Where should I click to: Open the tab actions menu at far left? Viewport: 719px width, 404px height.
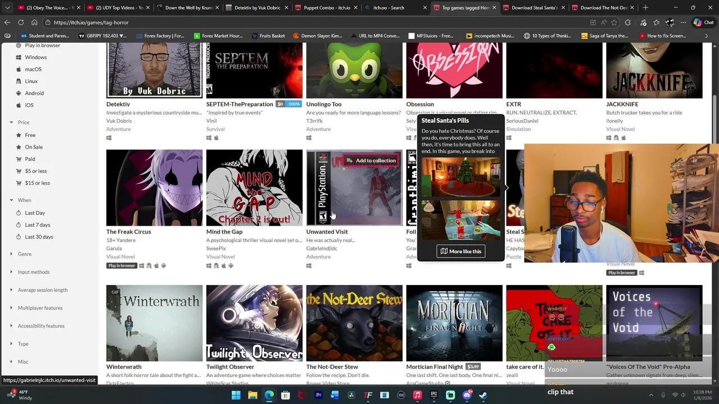click(7, 8)
